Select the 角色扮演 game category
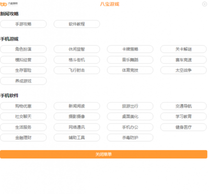209x194 pixels. 24,49
